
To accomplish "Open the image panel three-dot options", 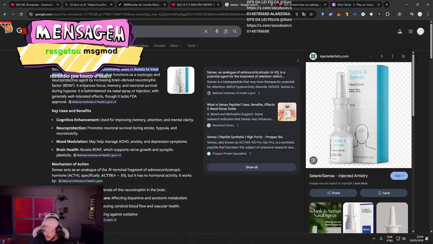I will 392,56.
